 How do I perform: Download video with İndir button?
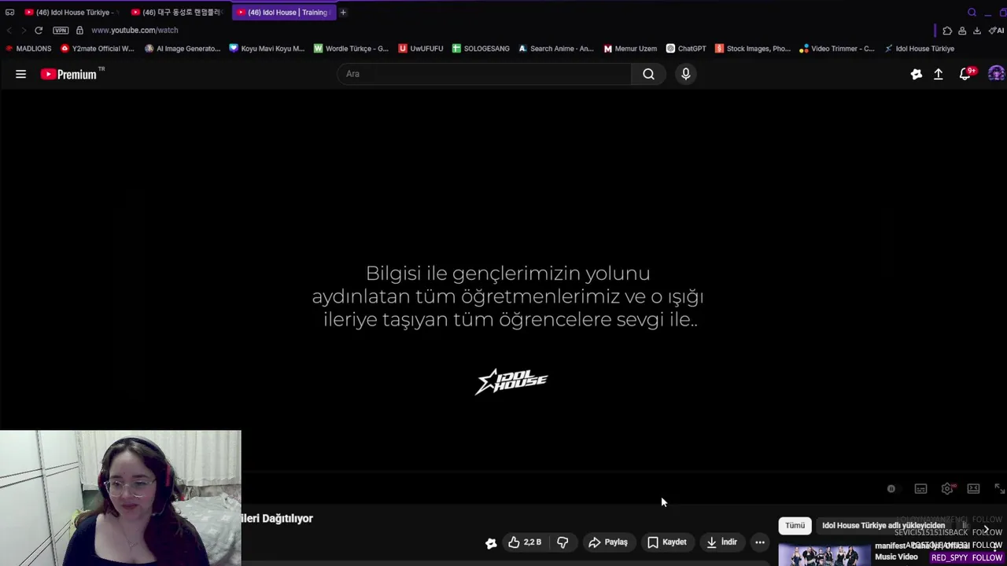point(721,542)
